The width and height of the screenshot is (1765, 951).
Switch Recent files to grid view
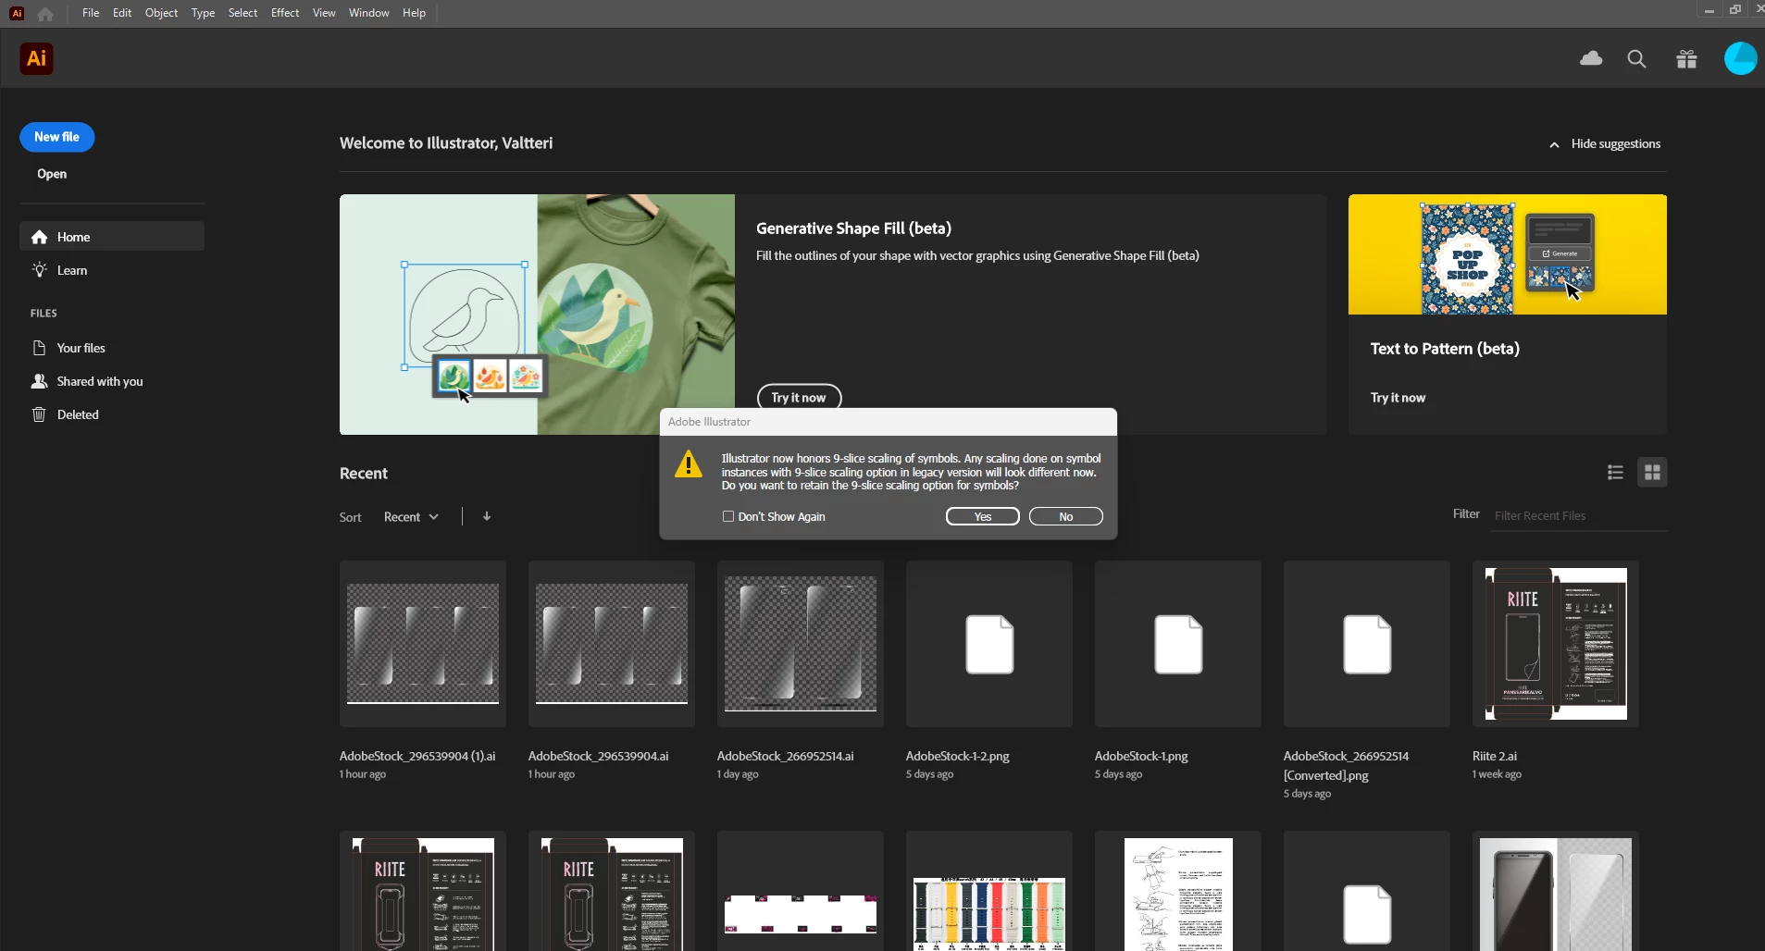click(1652, 473)
